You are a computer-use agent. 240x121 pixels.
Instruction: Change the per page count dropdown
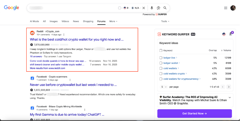click(164, 87)
